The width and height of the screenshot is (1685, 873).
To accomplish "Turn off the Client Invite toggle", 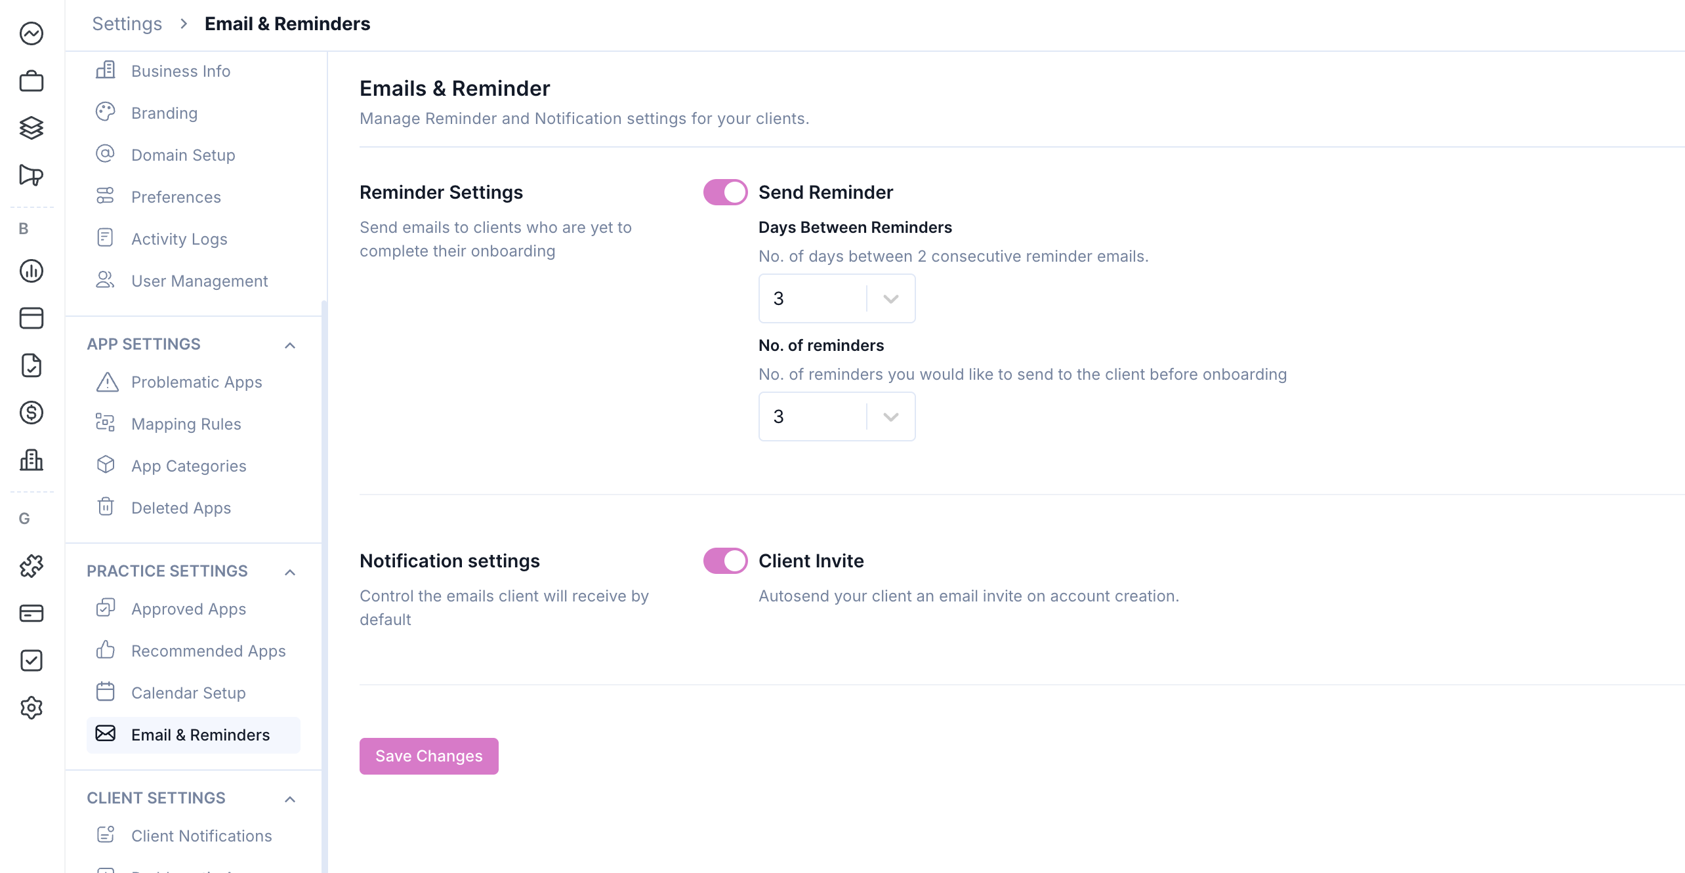I will 725,561.
